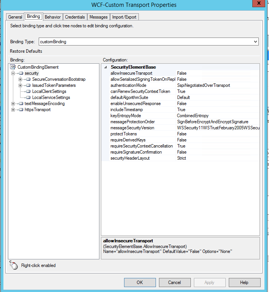Select the securityHeaderLayout property name
This screenshot has height=292, width=269.
pos(130,158)
